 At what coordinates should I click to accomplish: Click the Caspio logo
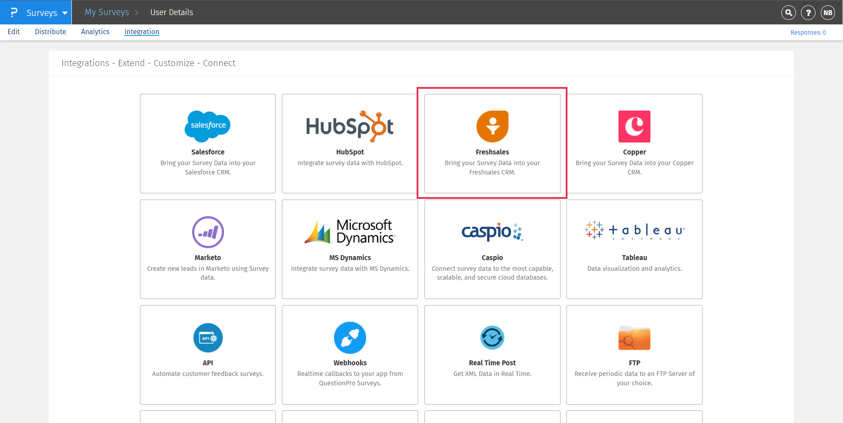(492, 232)
